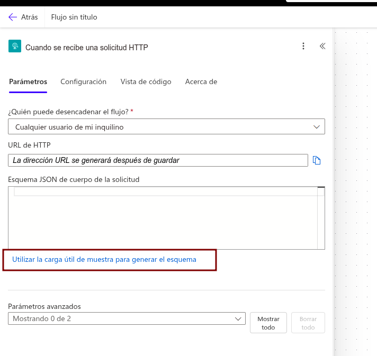Copy the HTTP URL with the copy icon

click(x=317, y=160)
